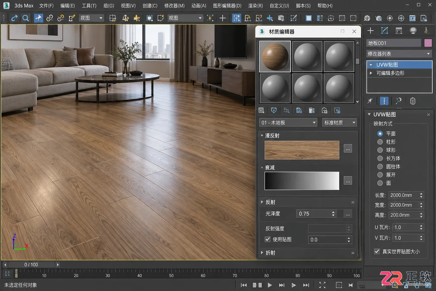436x291 pixels.
Task: Open the 修改器列表 dropdown
Action: click(x=399, y=54)
